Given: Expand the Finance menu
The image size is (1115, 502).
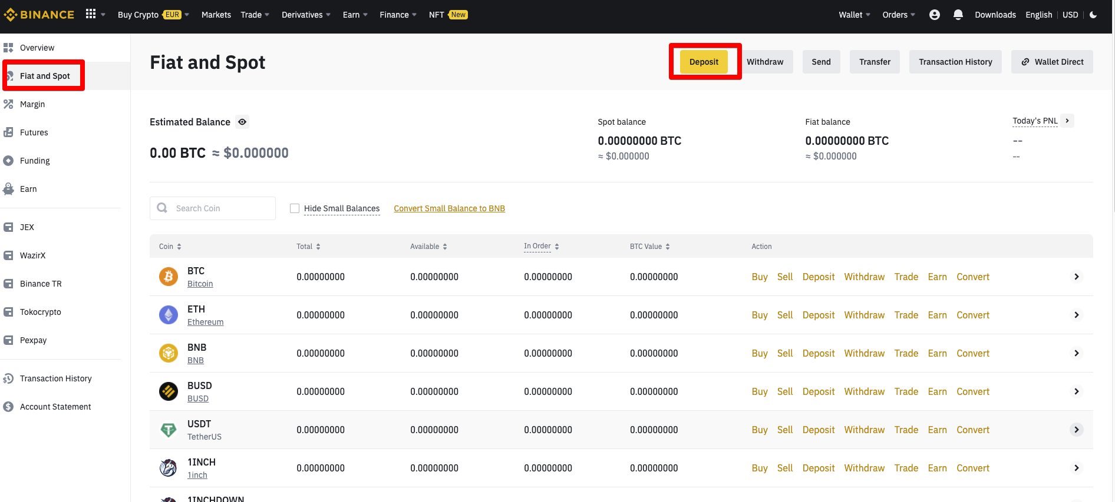Looking at the screenshot, I should point(398,15).
